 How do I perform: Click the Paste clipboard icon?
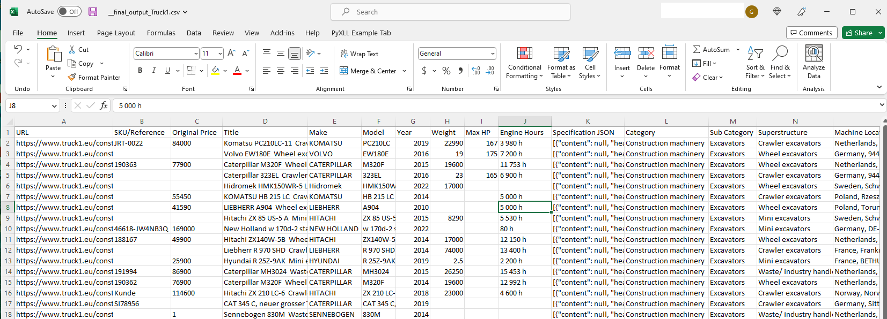point(53,54)
